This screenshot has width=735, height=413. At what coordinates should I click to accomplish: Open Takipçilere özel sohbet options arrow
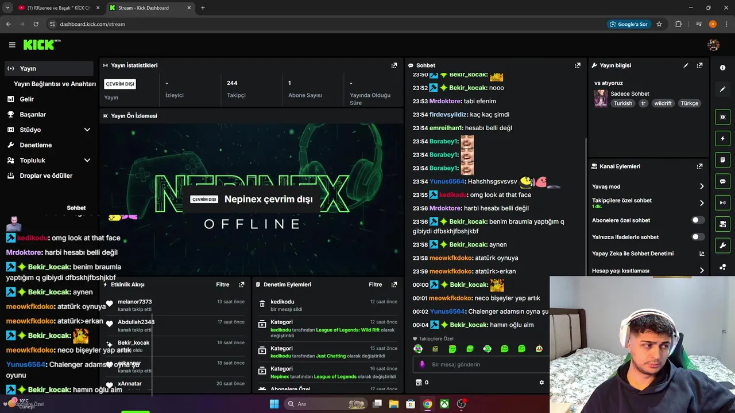click(702, 203)
